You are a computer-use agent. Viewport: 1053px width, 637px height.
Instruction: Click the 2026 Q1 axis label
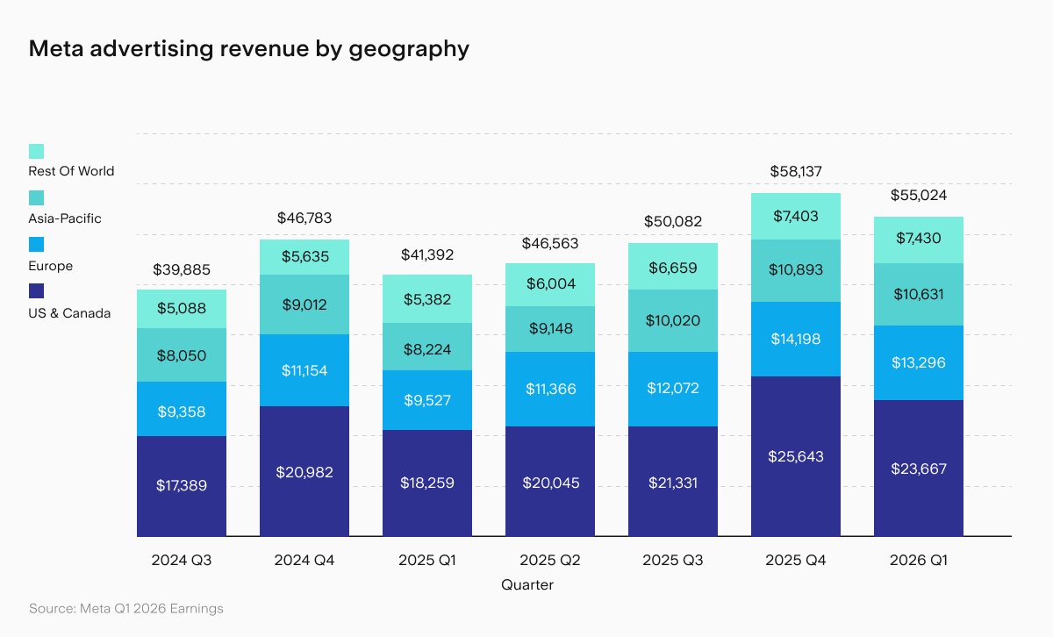(919, 560)
